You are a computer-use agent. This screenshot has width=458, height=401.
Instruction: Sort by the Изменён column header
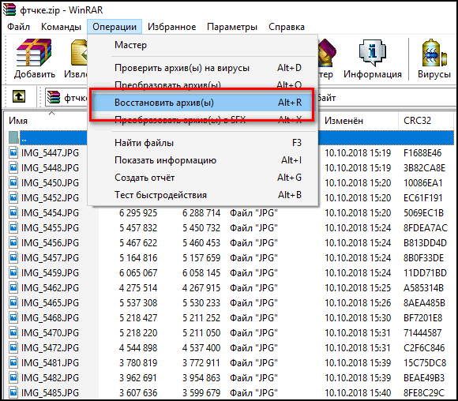343,121
